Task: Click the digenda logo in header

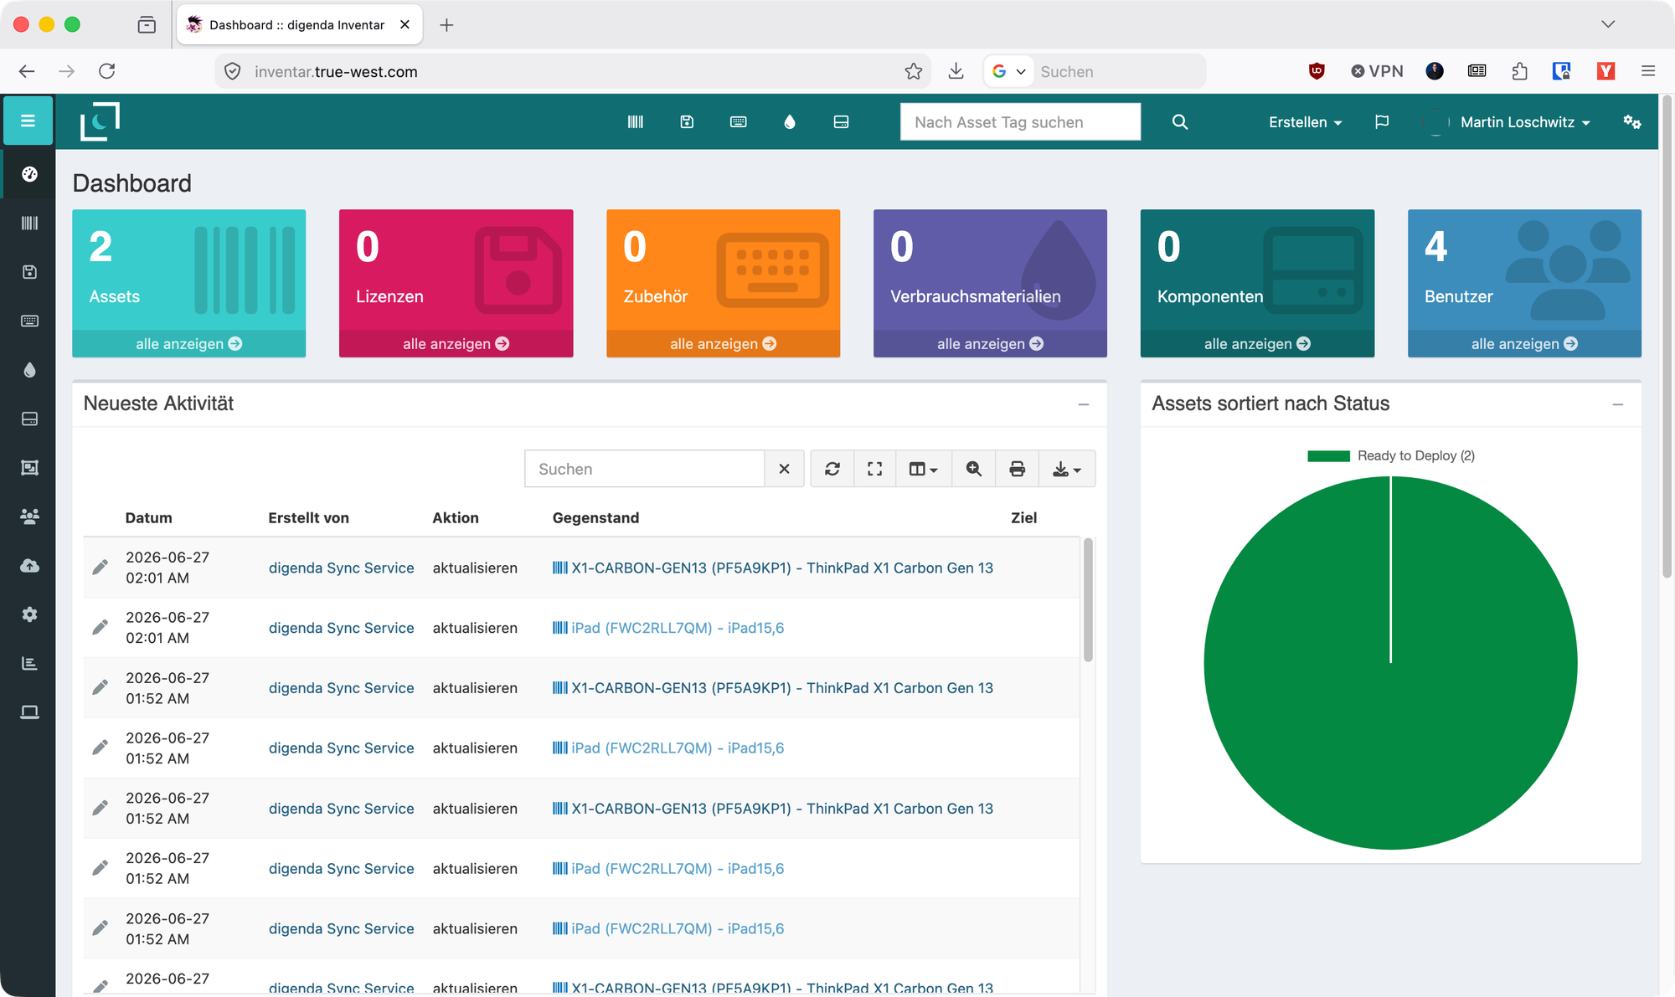Action: (x=100, y=121)
